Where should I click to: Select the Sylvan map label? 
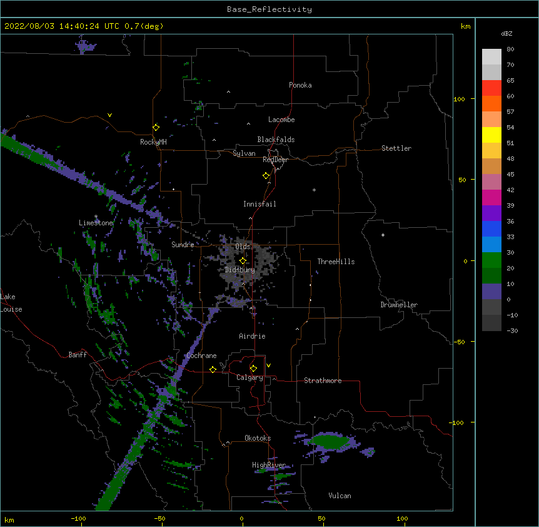[244, 153]
